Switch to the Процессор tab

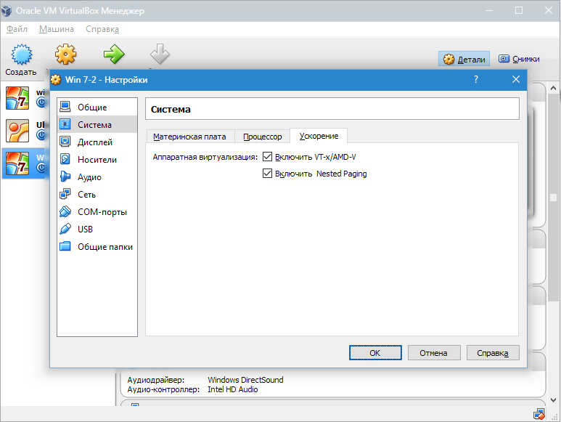262,137
